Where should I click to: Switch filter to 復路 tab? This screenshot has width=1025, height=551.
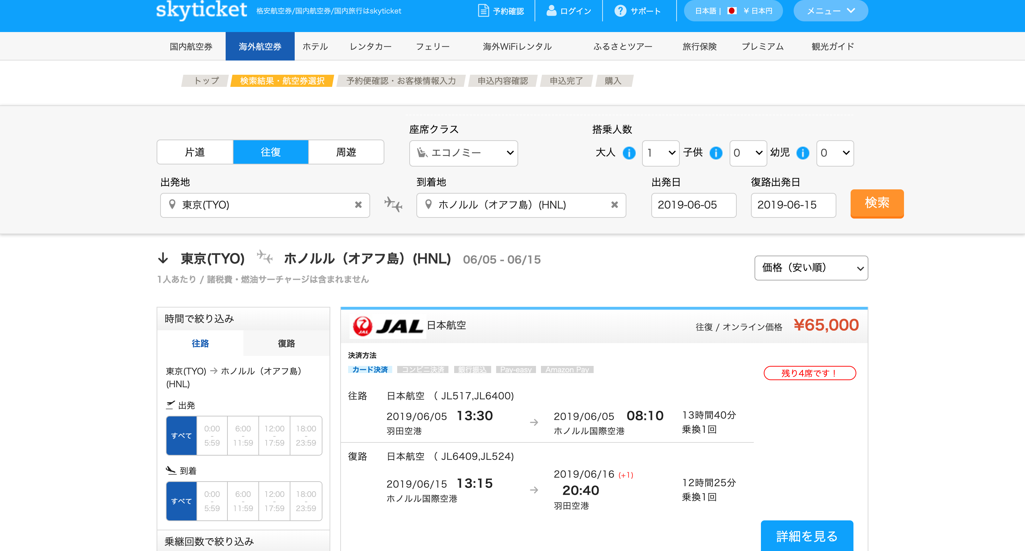pos(287,343)
